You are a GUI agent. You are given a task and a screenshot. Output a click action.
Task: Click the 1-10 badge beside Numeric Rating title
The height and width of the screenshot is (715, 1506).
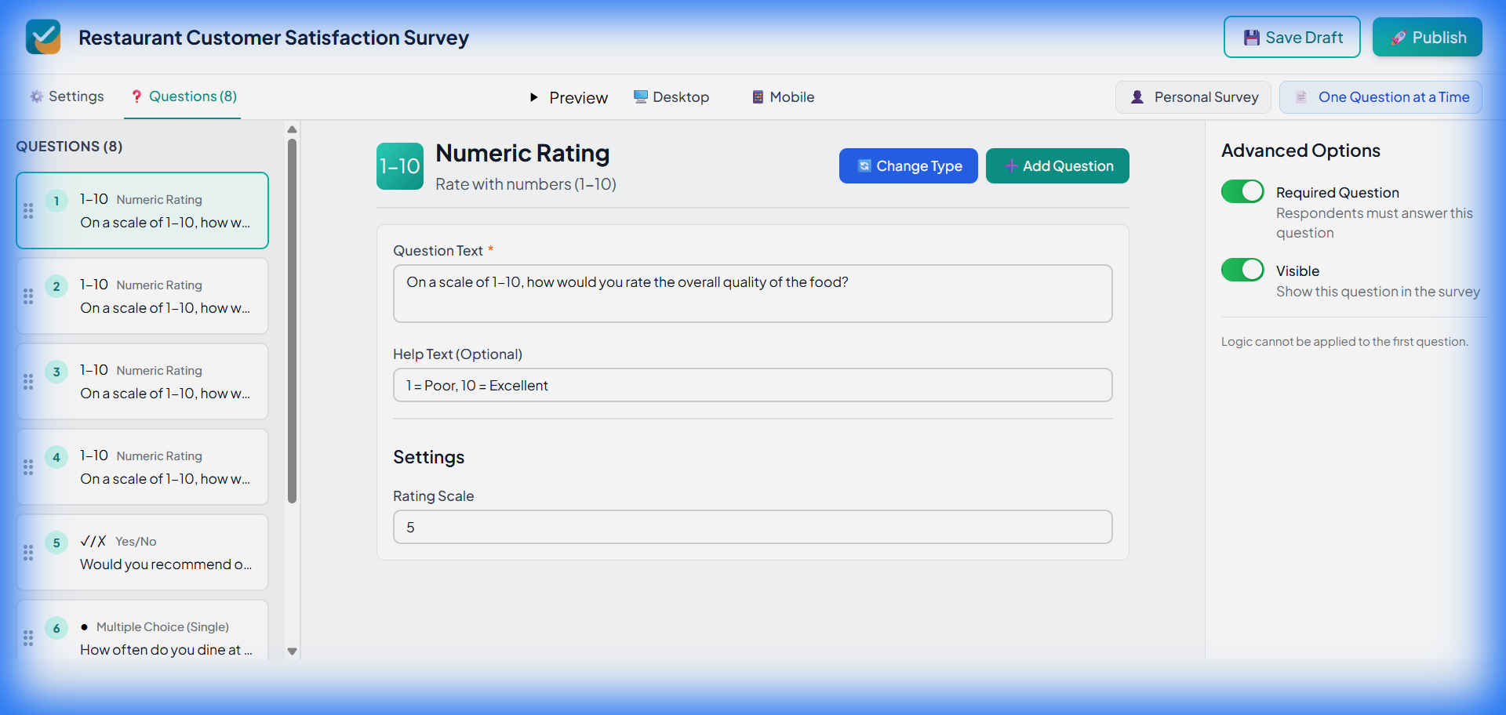click(x=399, y=165)
